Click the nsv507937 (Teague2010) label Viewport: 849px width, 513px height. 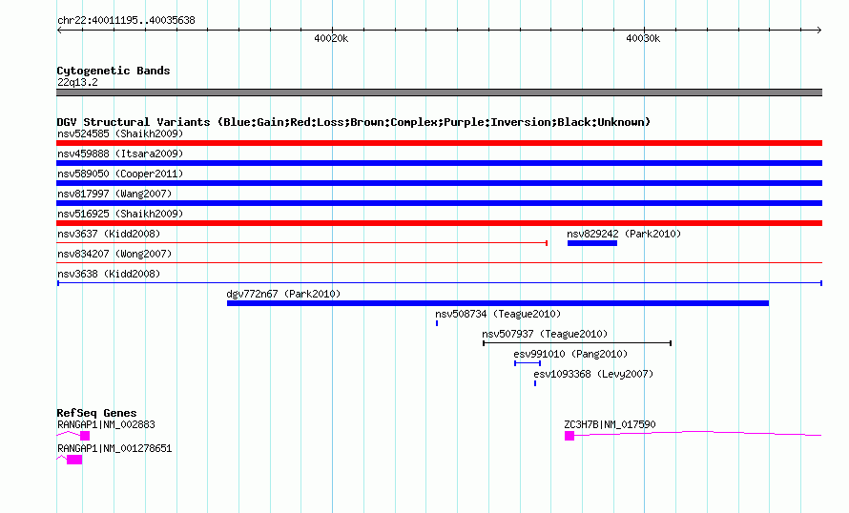[x=545, y=334]
